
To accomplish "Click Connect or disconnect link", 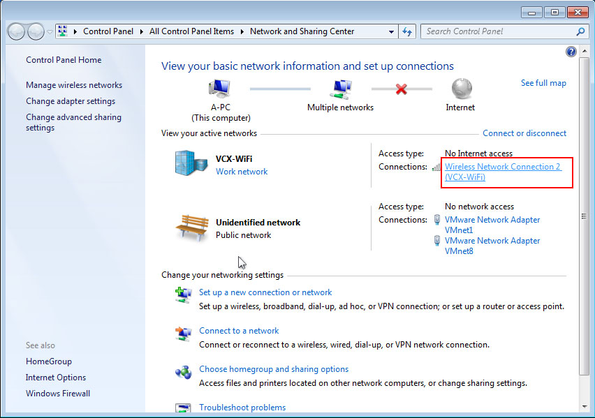I will coord(524,133).
